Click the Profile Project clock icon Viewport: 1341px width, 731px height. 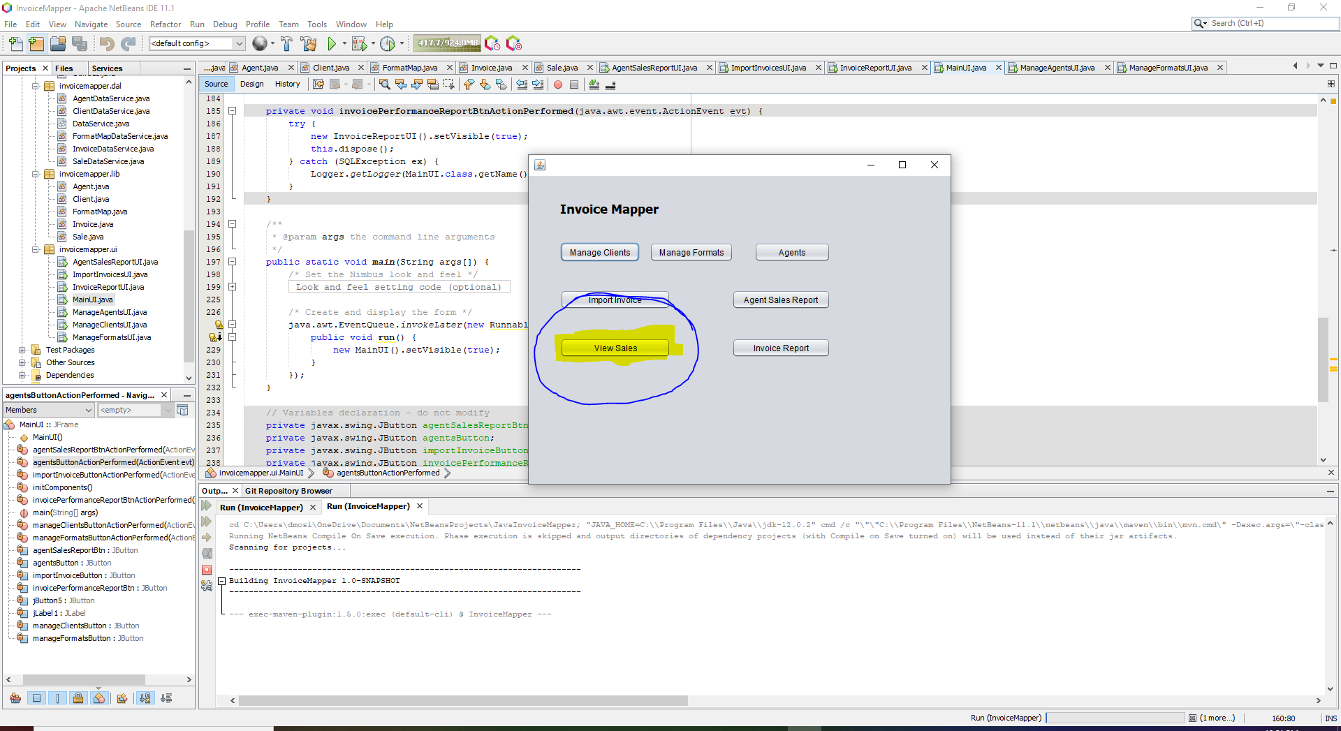388,44
